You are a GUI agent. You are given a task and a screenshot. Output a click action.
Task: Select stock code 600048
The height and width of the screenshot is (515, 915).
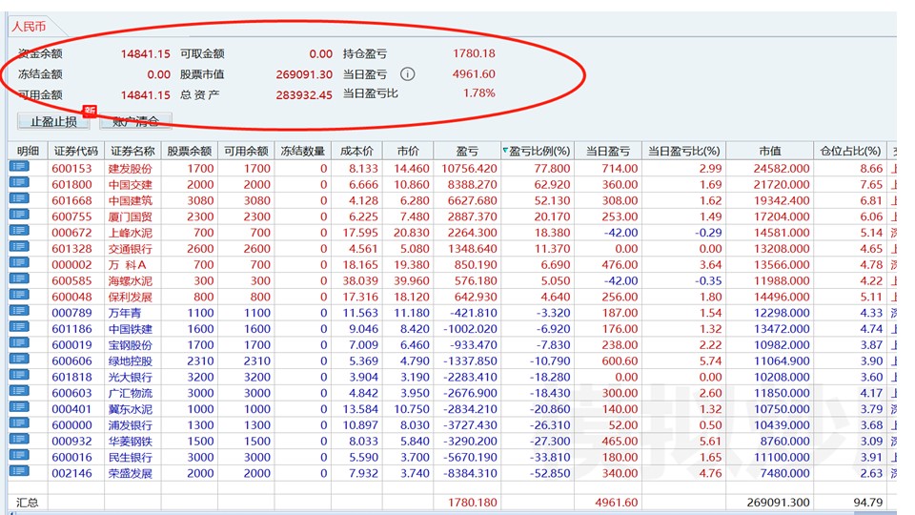click(x=71, y=297)
